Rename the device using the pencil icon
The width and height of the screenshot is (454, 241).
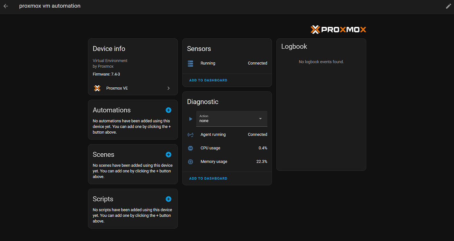click(448, 6)
